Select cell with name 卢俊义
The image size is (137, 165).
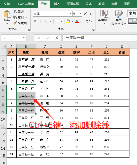[45, 67]
